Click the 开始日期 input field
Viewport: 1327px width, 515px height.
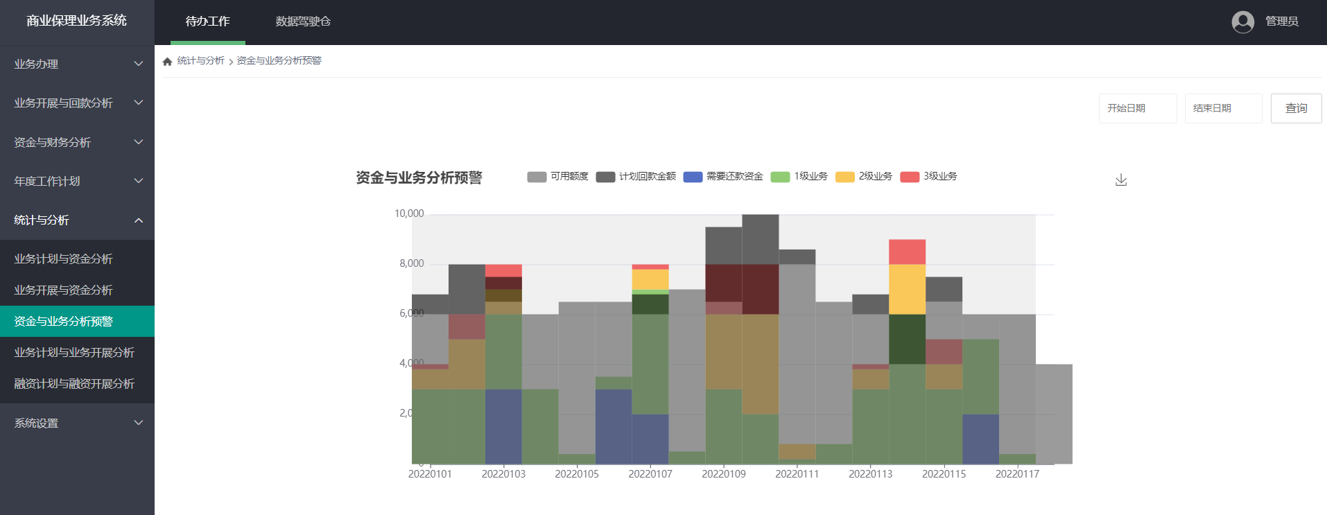pos(1138,108)
